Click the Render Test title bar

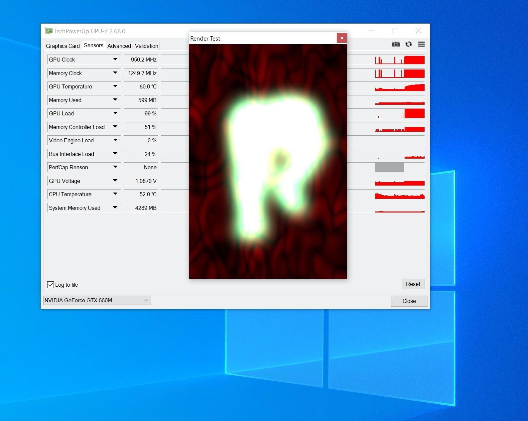[263, 38]
